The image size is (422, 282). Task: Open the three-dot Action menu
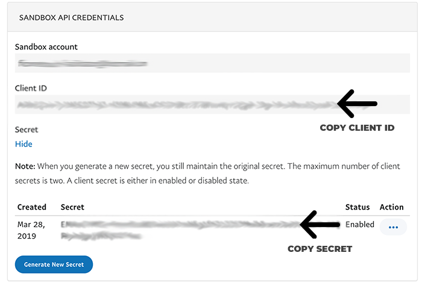click(393, 227)
